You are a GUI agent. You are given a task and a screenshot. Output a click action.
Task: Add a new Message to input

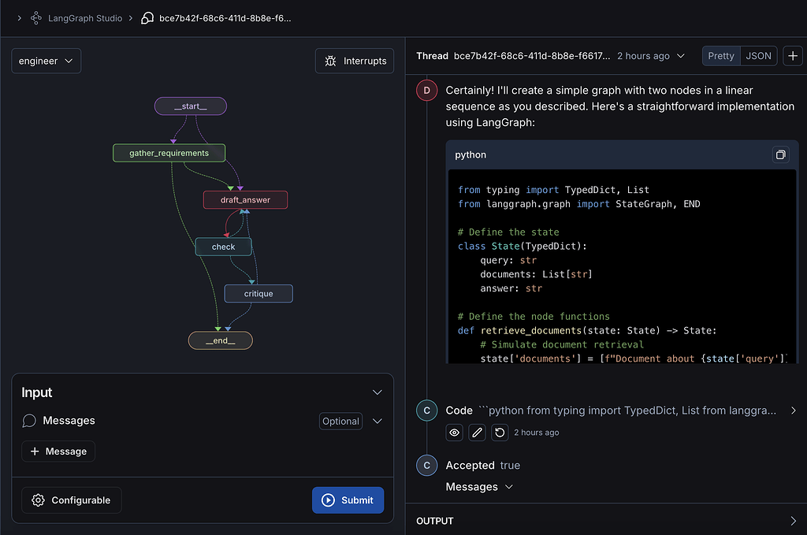58,451
